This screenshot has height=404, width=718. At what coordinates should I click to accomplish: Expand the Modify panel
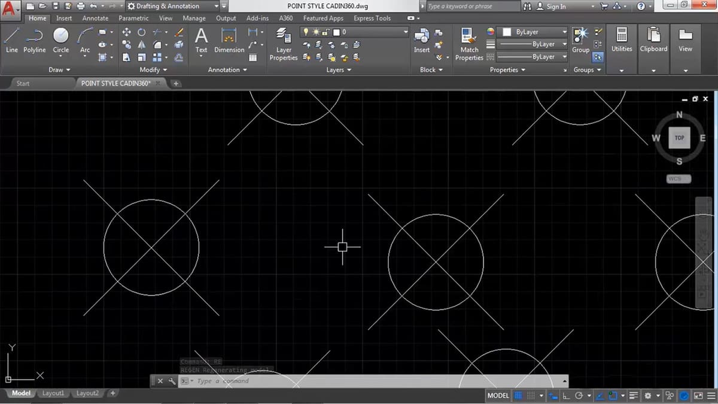coord(153,70)
